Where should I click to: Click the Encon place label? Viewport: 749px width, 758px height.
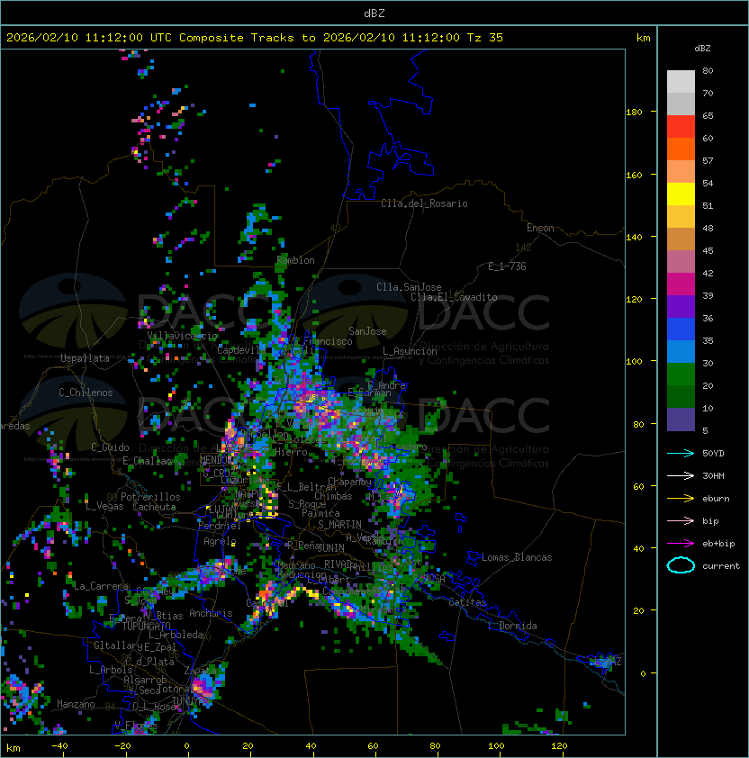[540, 228]
